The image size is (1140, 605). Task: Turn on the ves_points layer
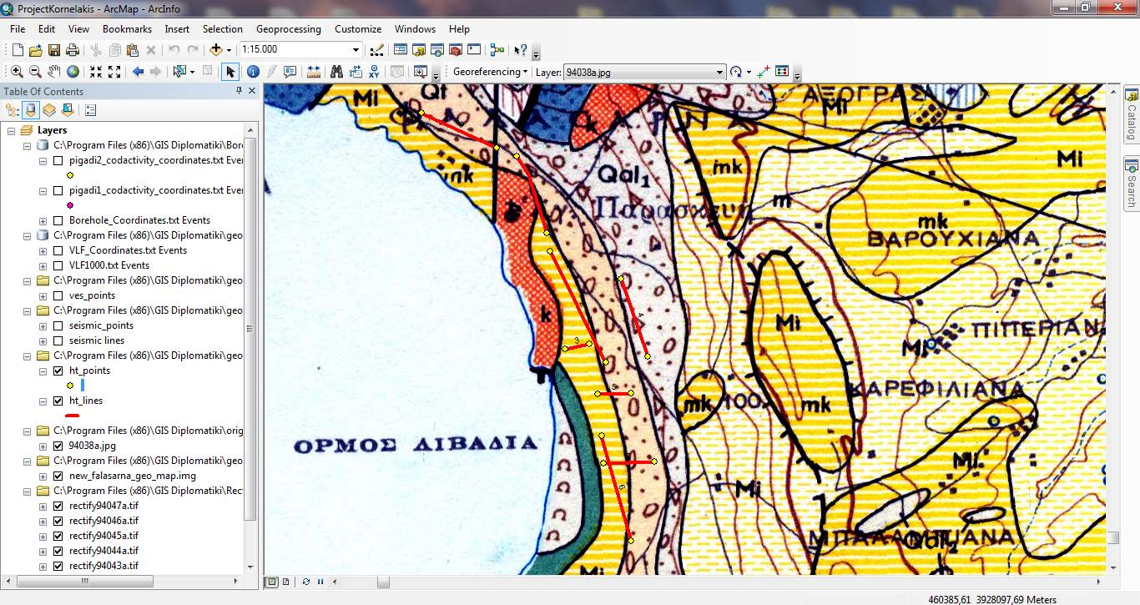(x=58, y=295)
